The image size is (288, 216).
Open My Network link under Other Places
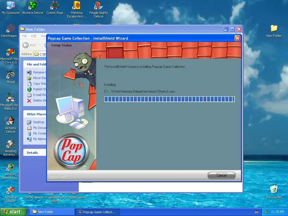click(39, 139)
